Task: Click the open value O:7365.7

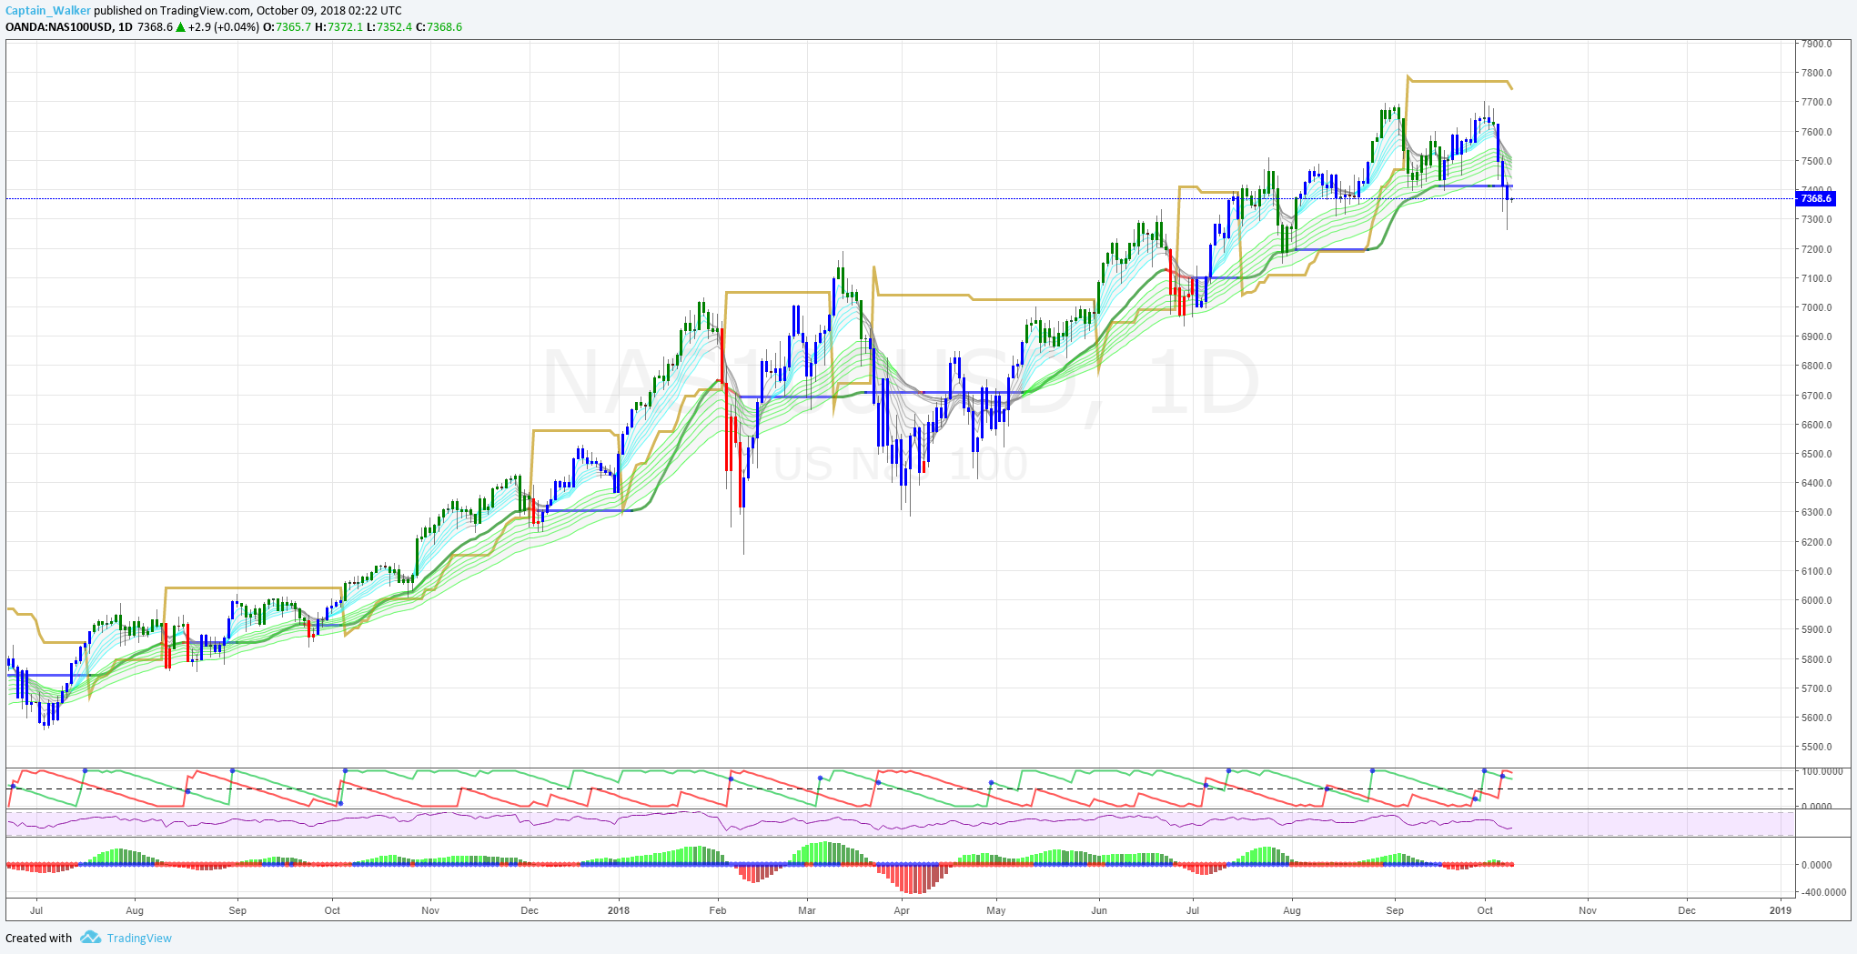Action: coord(287,27)
